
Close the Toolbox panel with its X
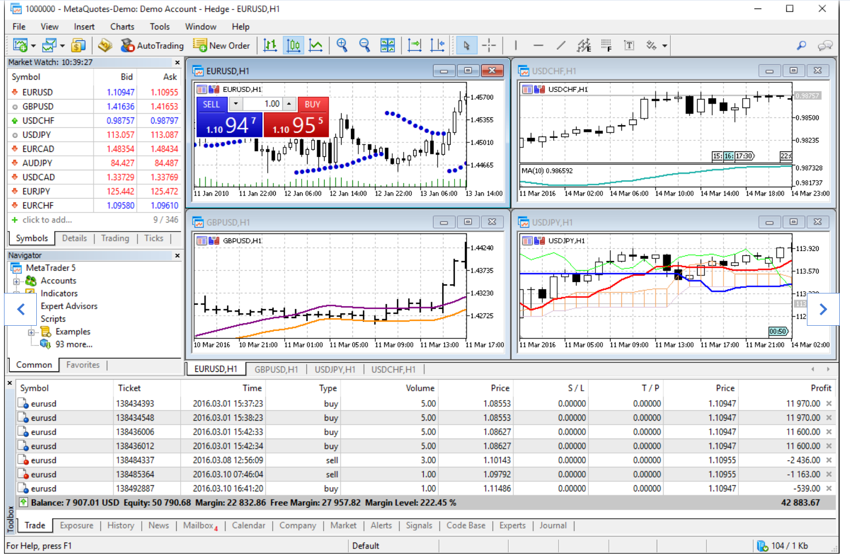click(x=9, y=383)
